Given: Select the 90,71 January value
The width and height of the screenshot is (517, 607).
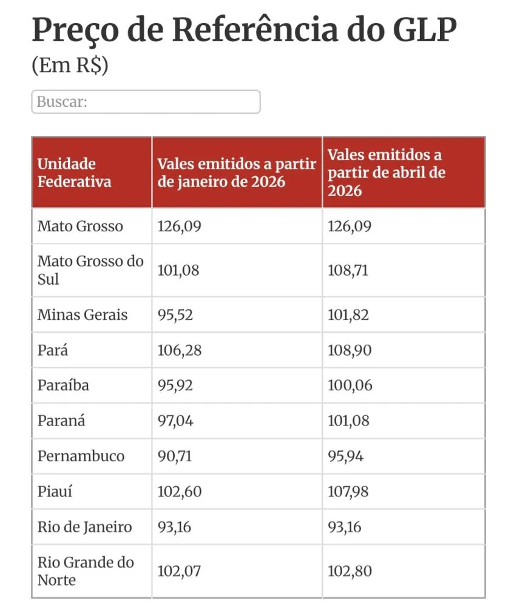Looking at the screenshot, I should [175, 456].
